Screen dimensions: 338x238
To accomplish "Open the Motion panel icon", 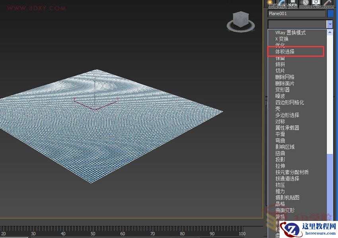I will [305, 3].
